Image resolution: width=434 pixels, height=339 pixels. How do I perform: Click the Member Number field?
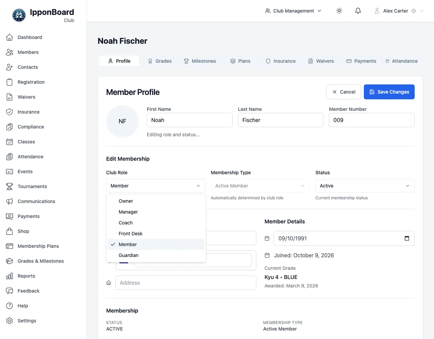(372, 120)
